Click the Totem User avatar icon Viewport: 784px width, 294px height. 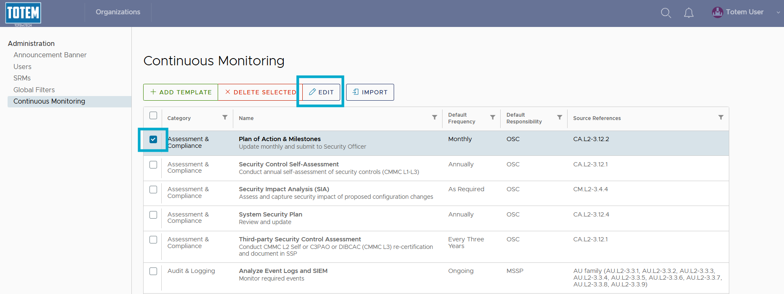tap(717, 12)
